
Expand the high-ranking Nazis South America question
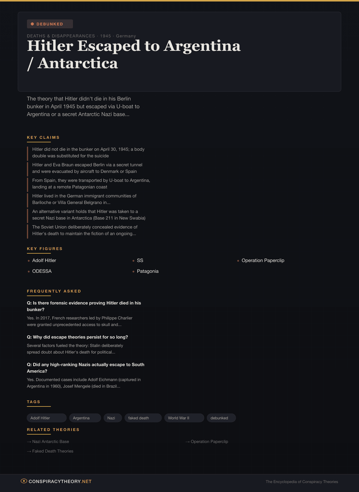pos(86,368)
